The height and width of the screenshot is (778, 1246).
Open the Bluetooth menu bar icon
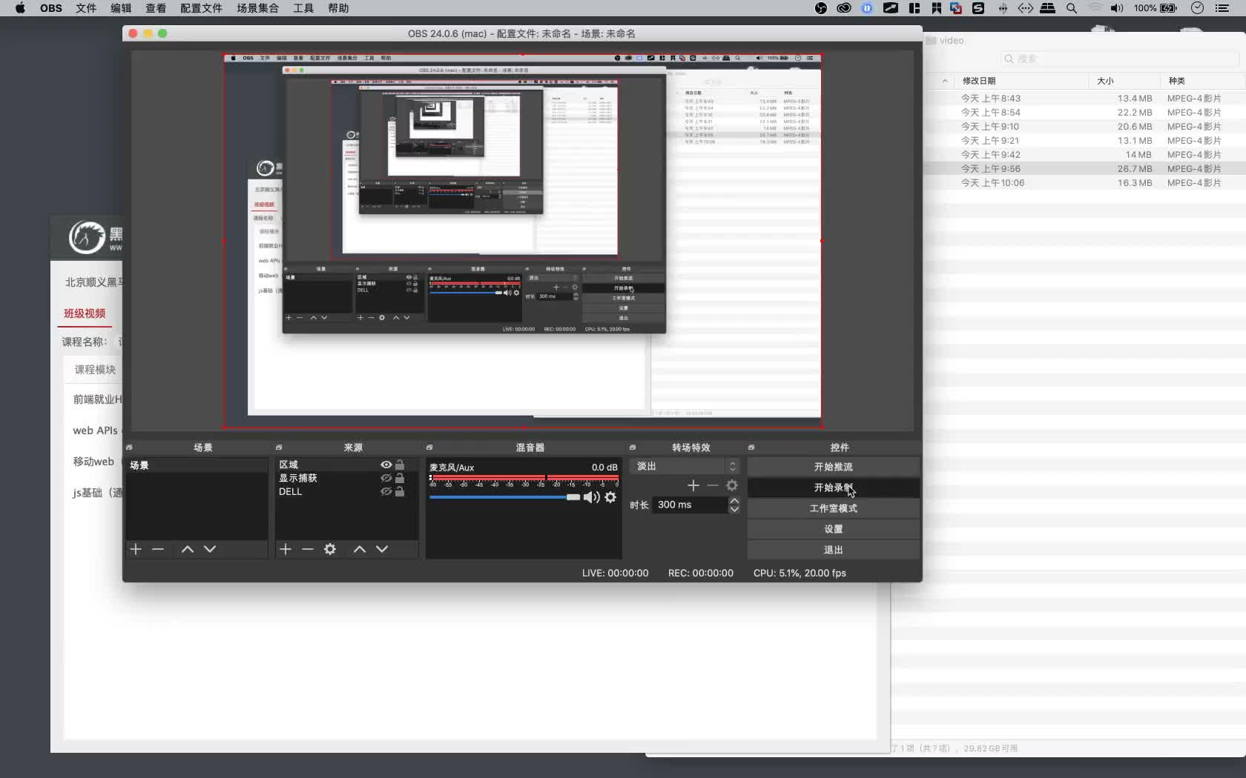[1003, 8]
